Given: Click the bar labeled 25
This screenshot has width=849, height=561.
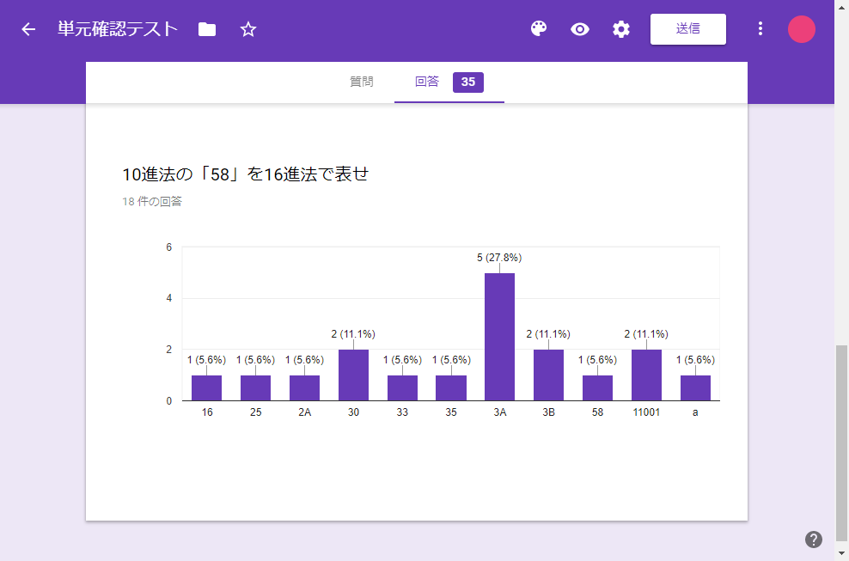Looking at the screenshot, I should 255,388.
